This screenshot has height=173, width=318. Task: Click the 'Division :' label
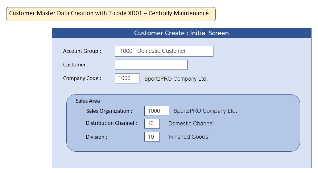[x=97, y=137]
